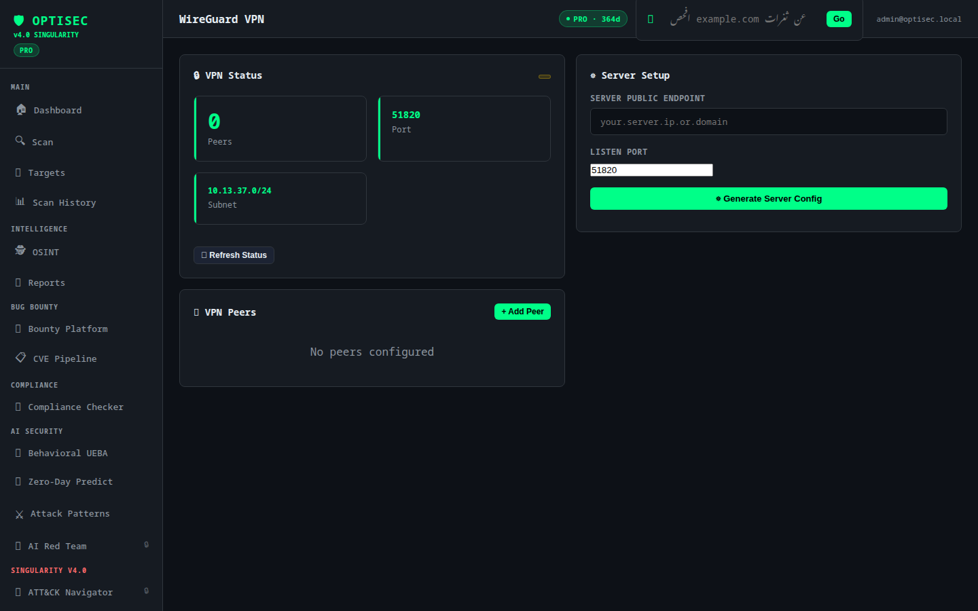Click the lock icon beside ATT&CK Navigator
This screenshot has width=978, height=611.
(x=146, y=591)
